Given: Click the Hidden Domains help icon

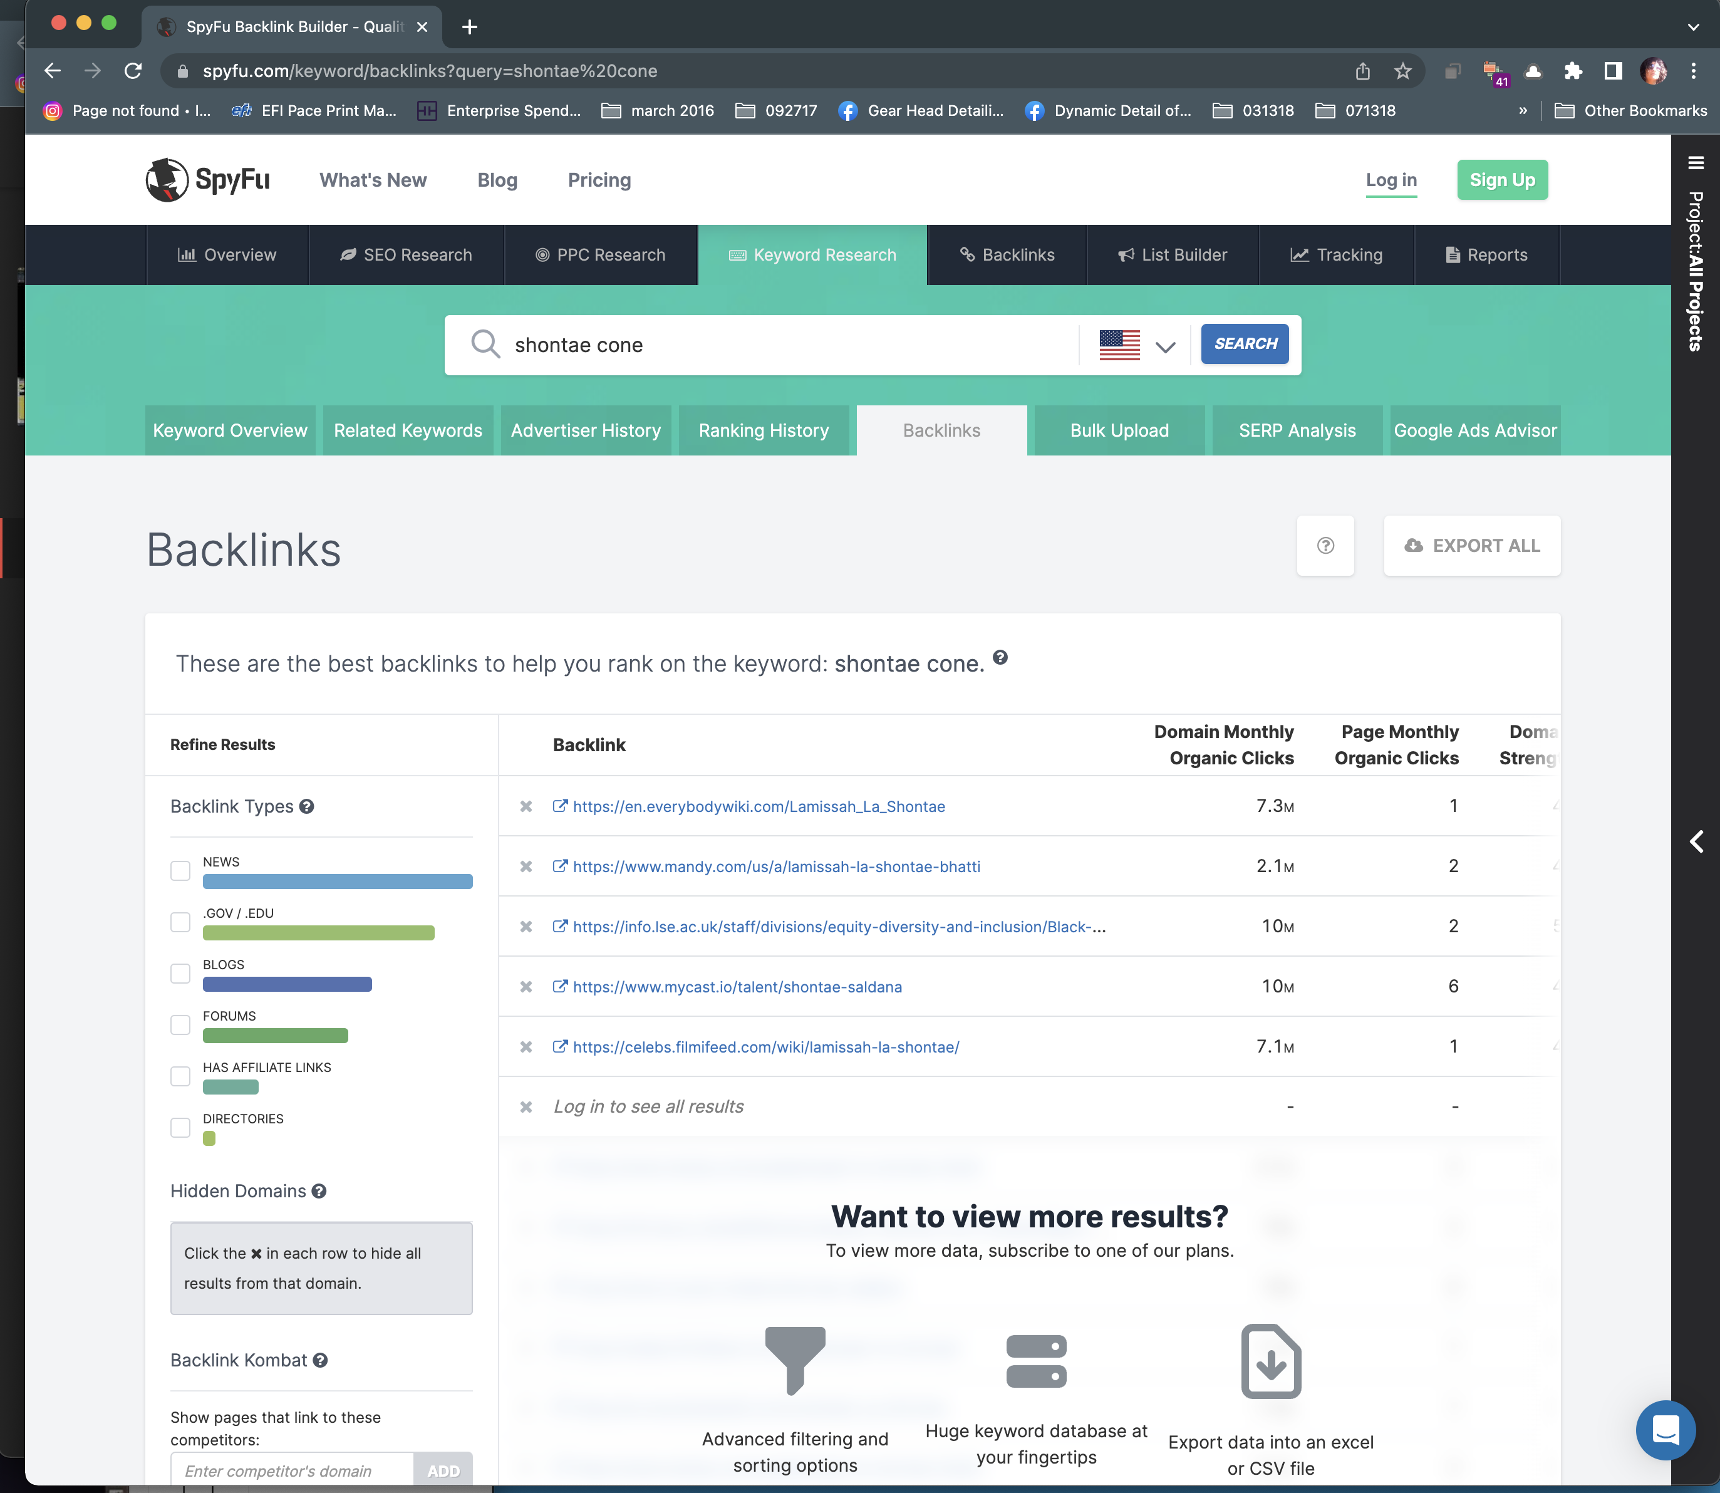Looking at the screenshot, I should click(x=319, y=1192).
